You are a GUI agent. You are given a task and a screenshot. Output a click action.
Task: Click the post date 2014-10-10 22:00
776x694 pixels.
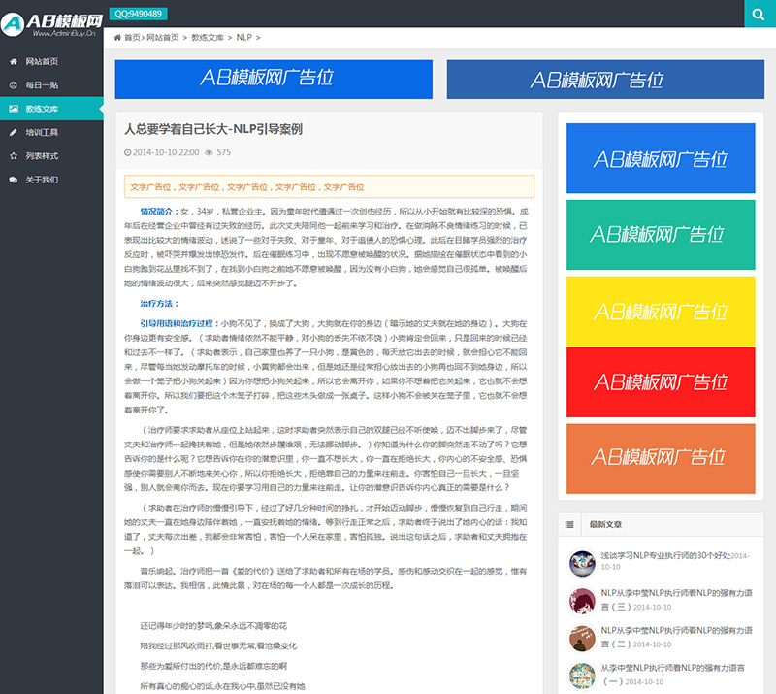point(166,152)
